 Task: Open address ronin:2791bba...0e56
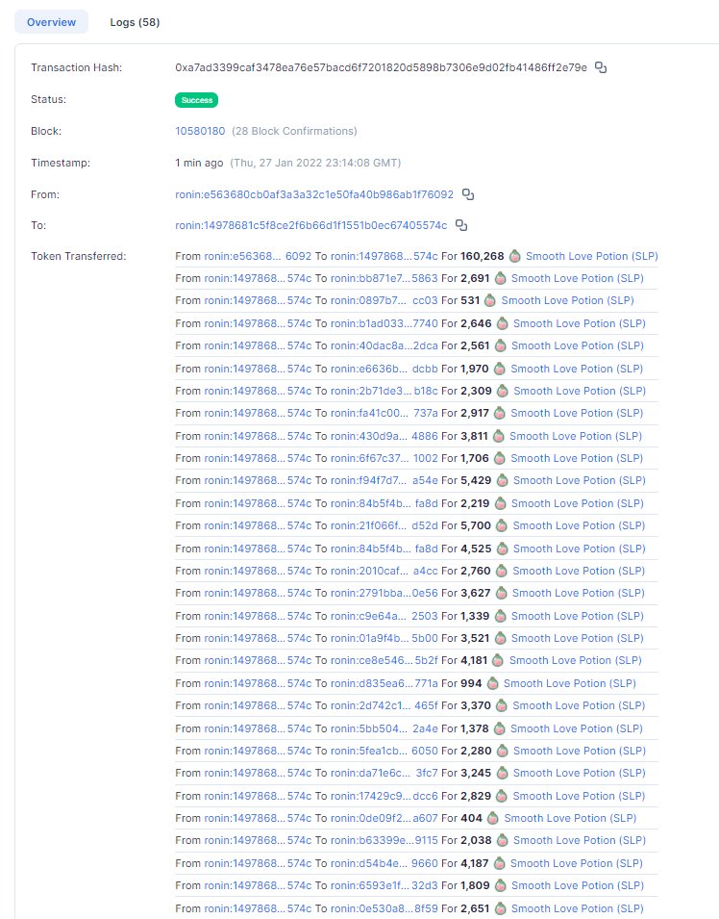click(x=384, y=593)
